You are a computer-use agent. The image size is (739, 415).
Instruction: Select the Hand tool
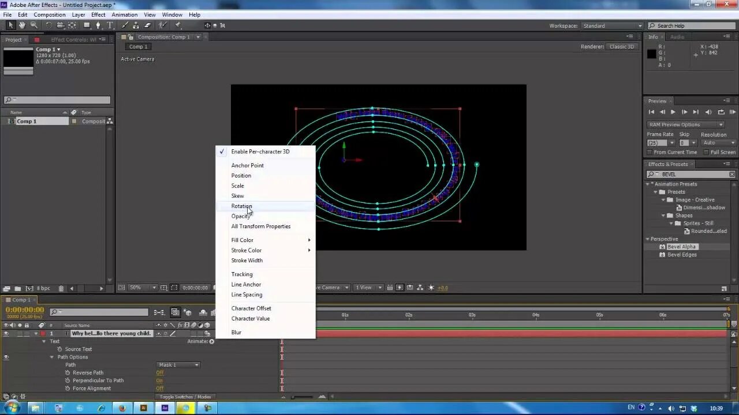click(22, 25)
